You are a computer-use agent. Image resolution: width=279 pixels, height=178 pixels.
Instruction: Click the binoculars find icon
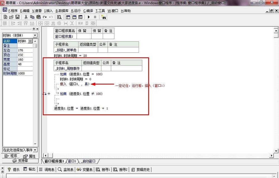104,17
